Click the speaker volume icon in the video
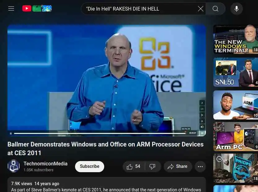Image resolution: width=258 pixels, height=192 pixels. (202, 127)
